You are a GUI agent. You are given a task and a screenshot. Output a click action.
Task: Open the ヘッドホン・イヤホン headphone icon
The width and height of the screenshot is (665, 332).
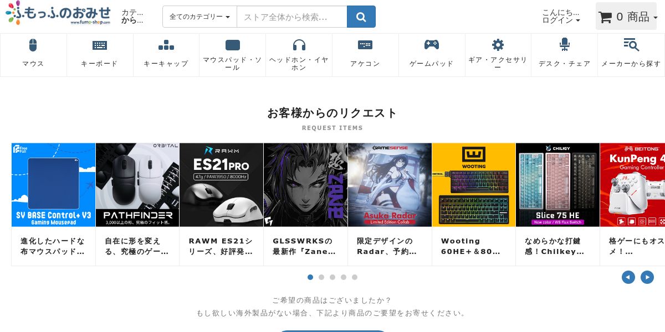(x=299, y=45)
